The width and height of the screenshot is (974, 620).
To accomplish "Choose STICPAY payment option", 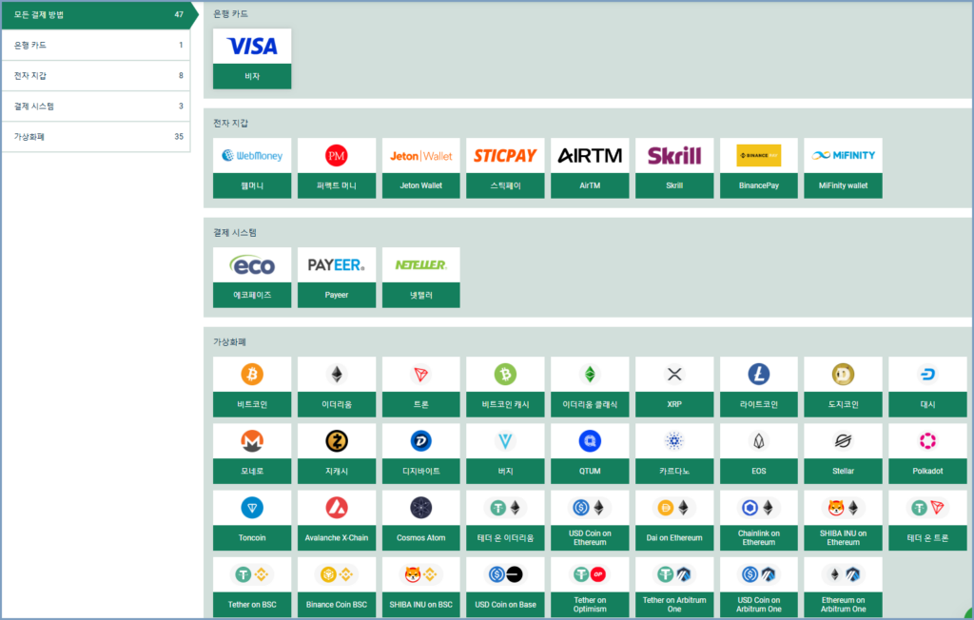I will [505, 167].
